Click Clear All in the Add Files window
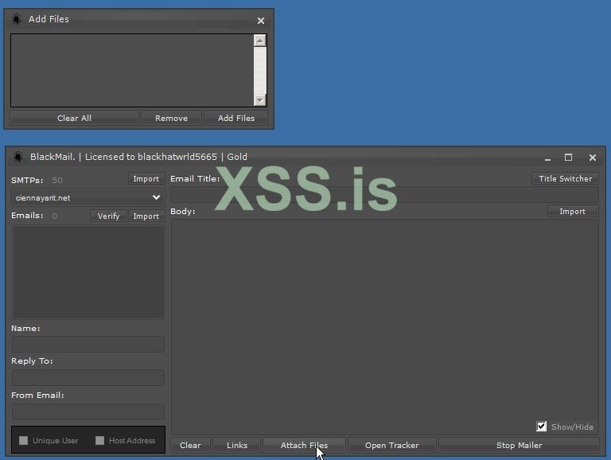This screenshot has height=460, width=611. pyautogui.click(x=74, y=118)
